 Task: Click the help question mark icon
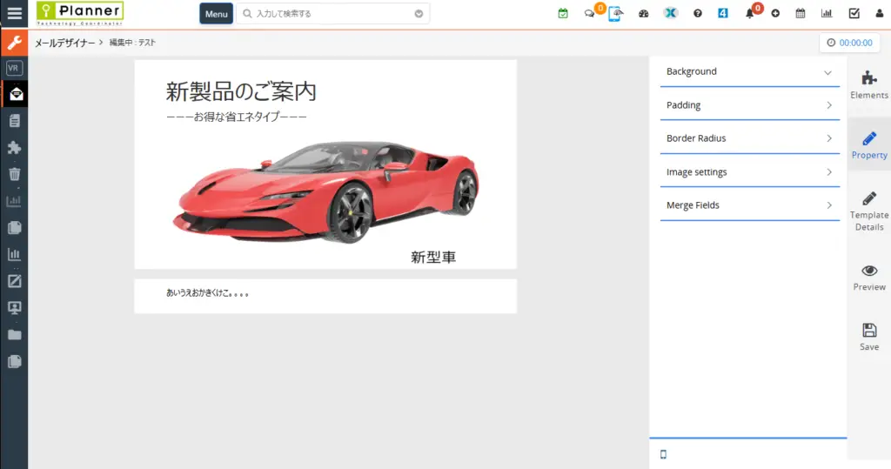[x=698, y=14]
